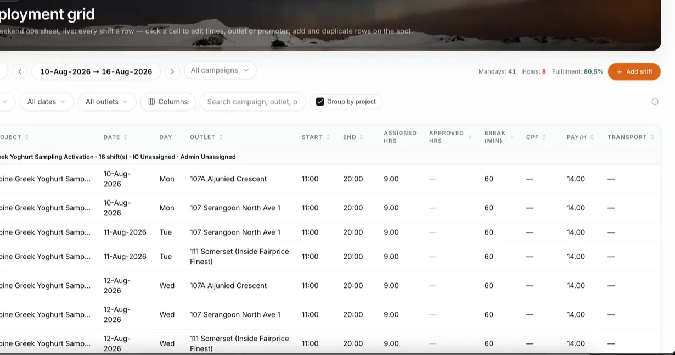675x355 pixels.
Task: Open the Columns chooser
Action: pyautogui.click(x=168, y=102)
